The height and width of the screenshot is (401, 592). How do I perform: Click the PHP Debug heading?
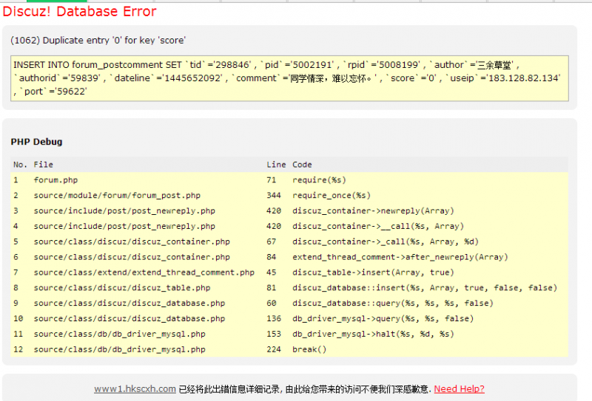(x=36, y=142)
